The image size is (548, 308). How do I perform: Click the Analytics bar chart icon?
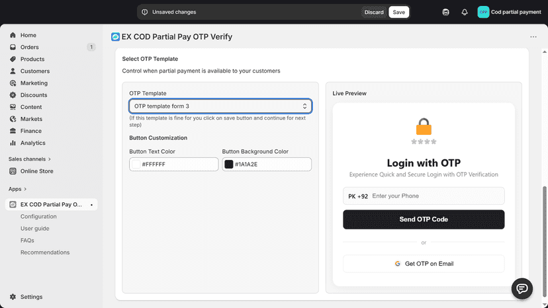(13, 143)
